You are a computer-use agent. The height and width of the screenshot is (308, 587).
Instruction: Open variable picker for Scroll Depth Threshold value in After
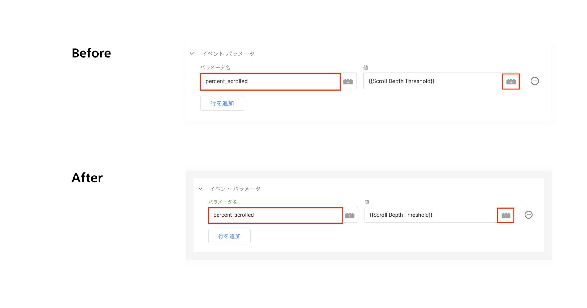click(x=506, y=215)
